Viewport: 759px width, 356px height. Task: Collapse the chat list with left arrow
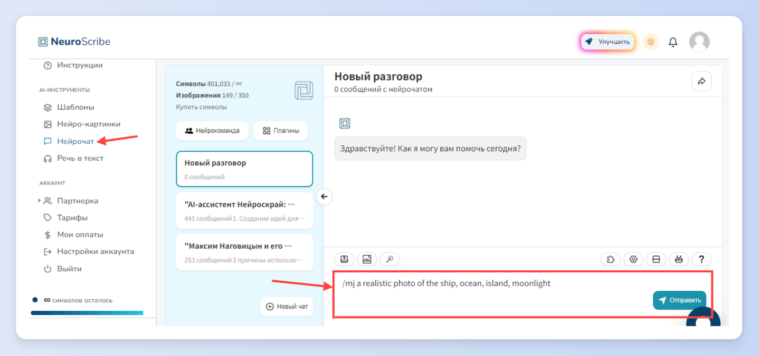[x=324, y=196]
